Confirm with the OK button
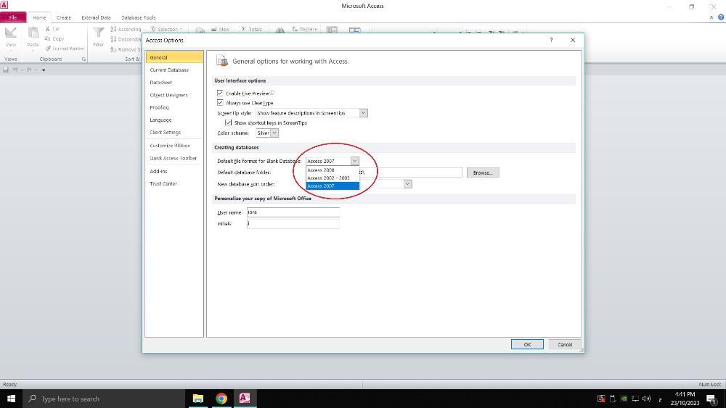The width and height of the screenshot is (726, 408). [x=527, y=344]
